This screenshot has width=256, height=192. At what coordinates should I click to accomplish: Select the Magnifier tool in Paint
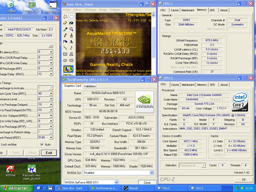tap(71, 29)
